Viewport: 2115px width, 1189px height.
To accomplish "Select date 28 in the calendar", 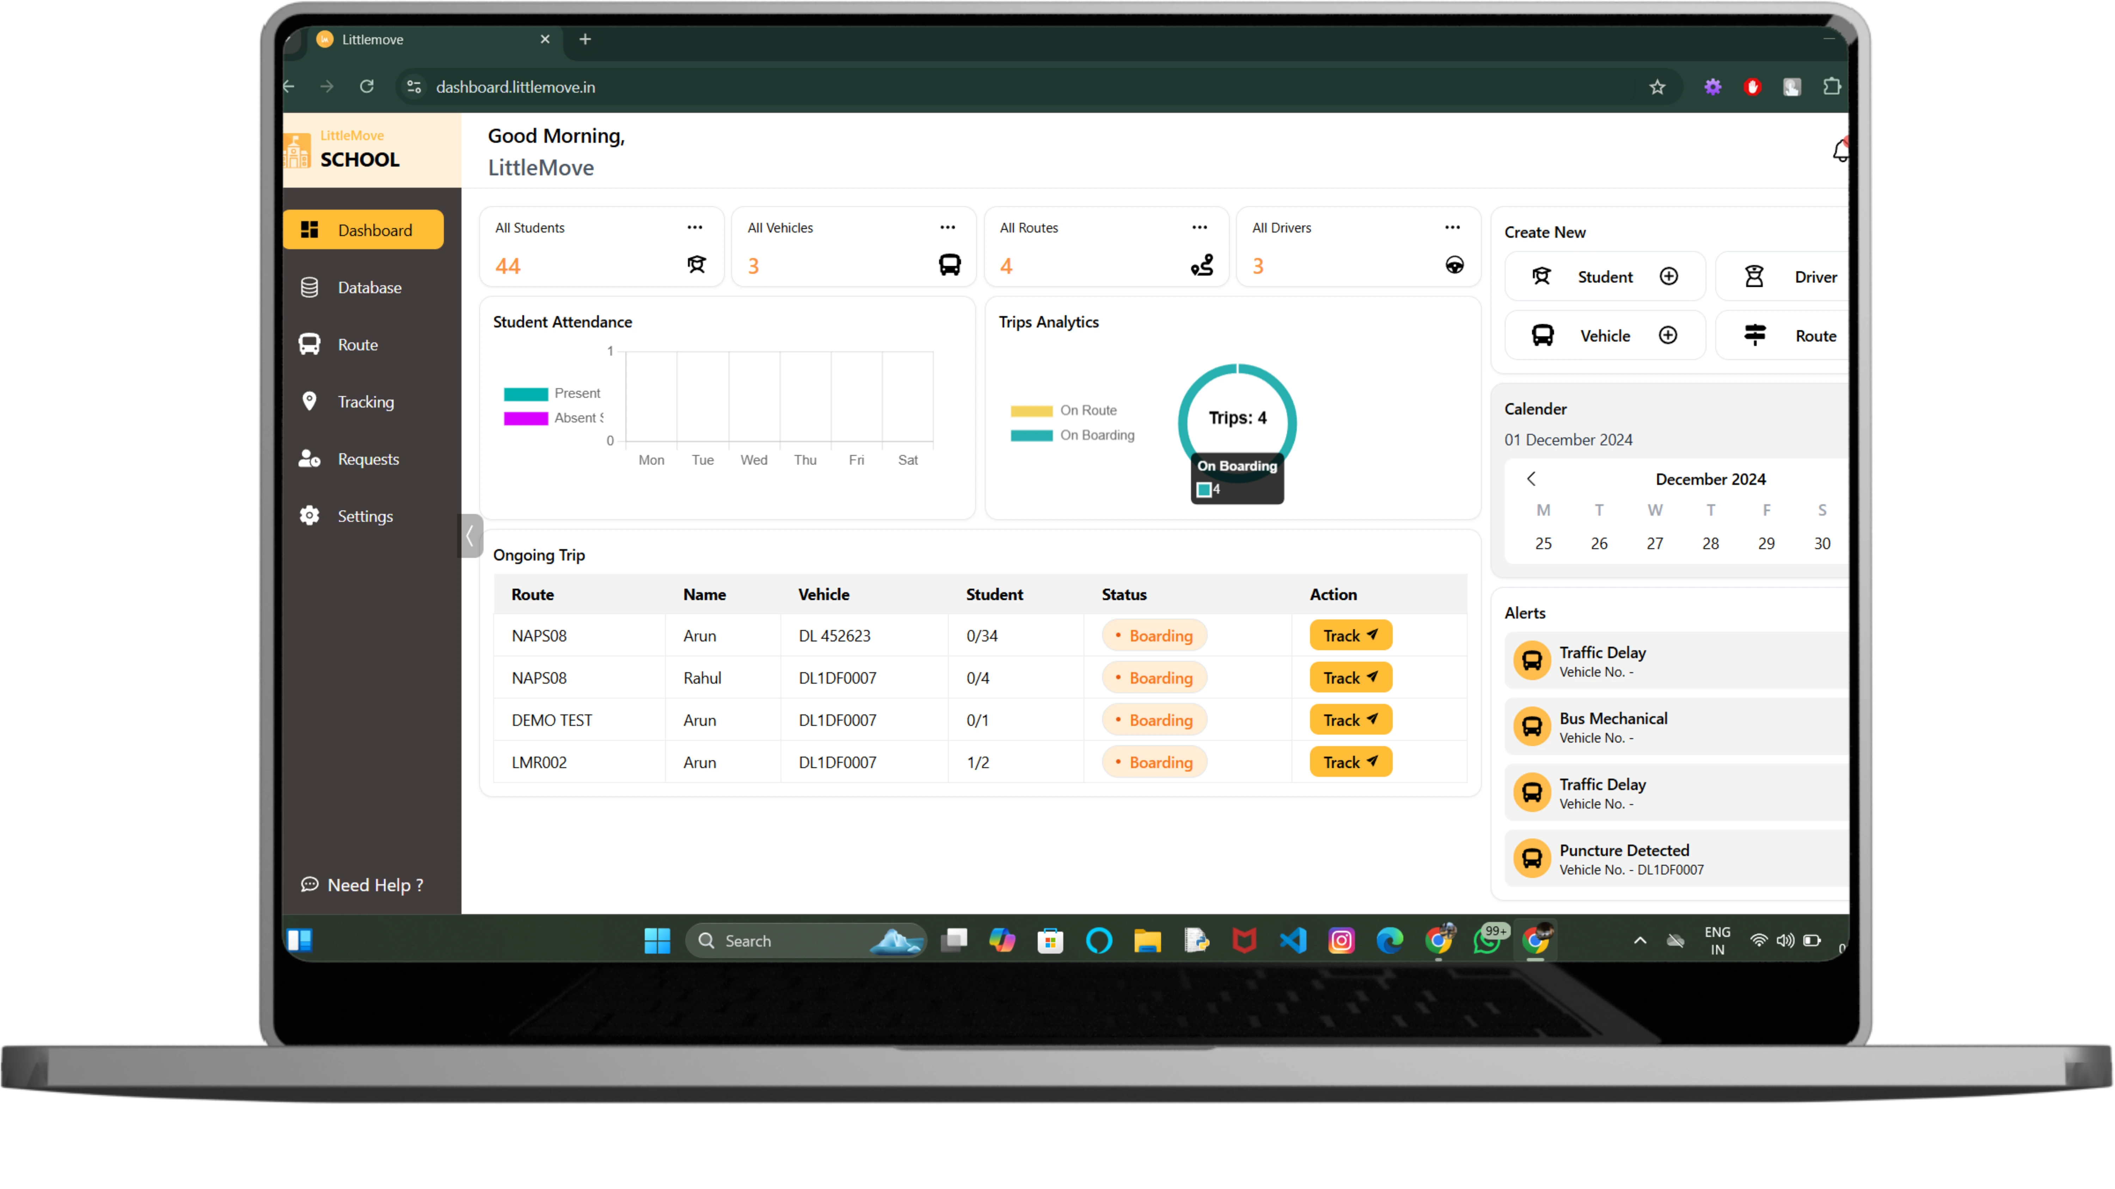I will coord(1710,543).
